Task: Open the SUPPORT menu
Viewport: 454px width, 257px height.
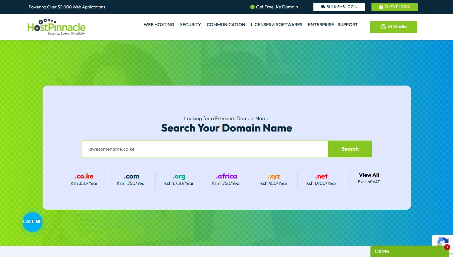Action: [x=348, y=25]
